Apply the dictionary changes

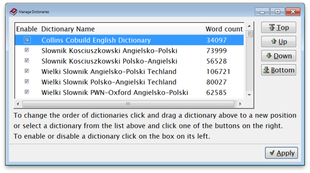pyautogui.click(x=282, y=153)
